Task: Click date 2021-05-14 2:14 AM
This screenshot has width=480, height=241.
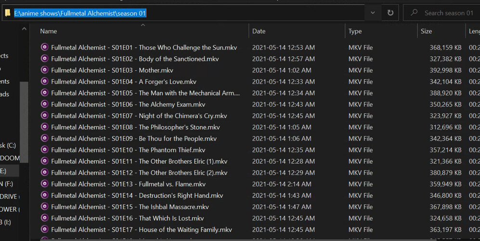Action: click(x=282, y=184)
